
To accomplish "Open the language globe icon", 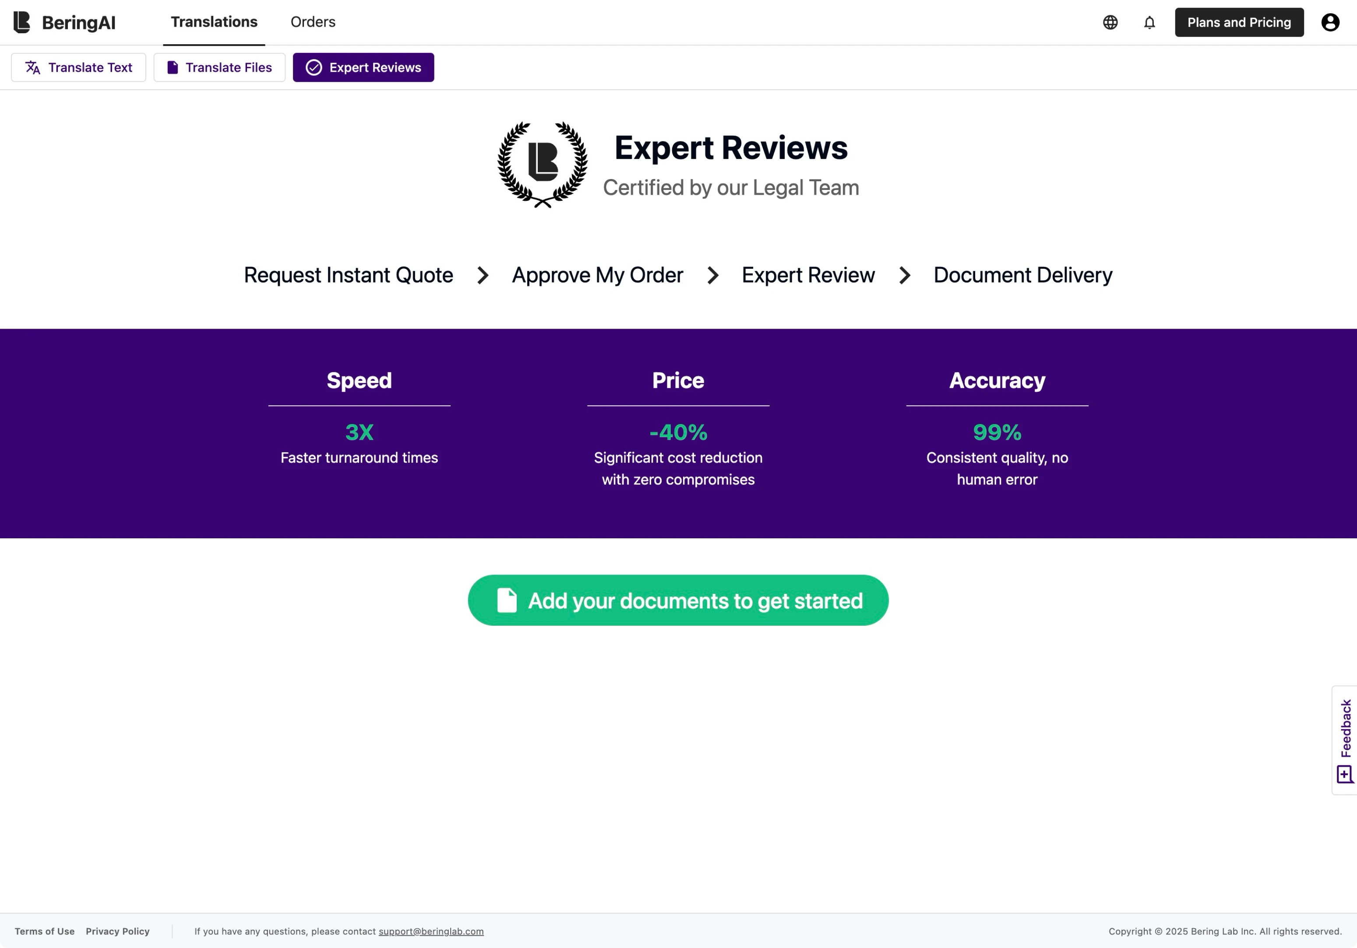I will (1110, 22).
